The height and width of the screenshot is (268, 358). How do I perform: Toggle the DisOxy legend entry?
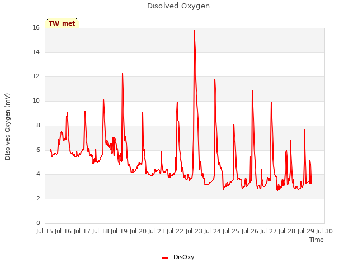[x=178, y=257]
